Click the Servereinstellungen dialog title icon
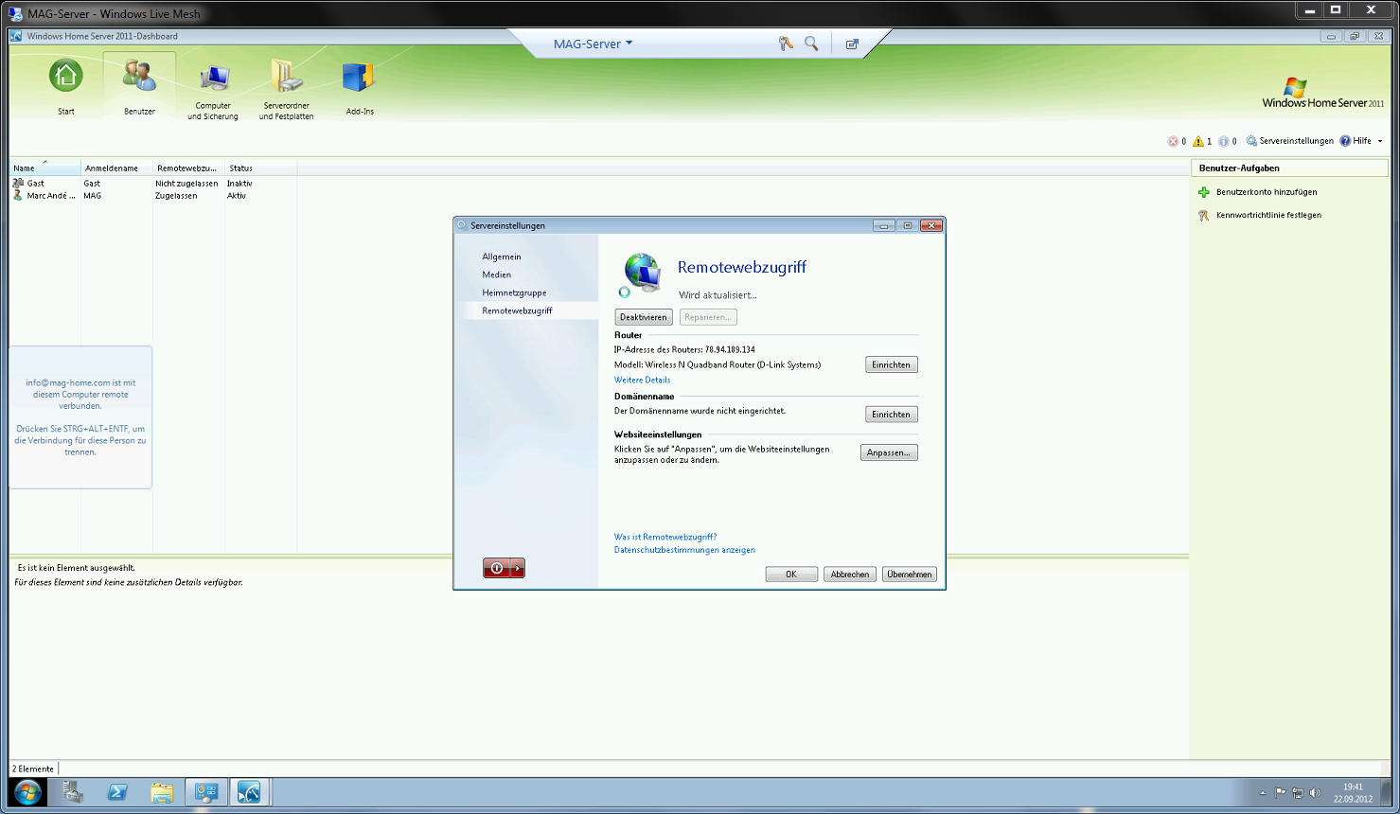The height and width of the screenshot is (814, 1400). point(462,225)
